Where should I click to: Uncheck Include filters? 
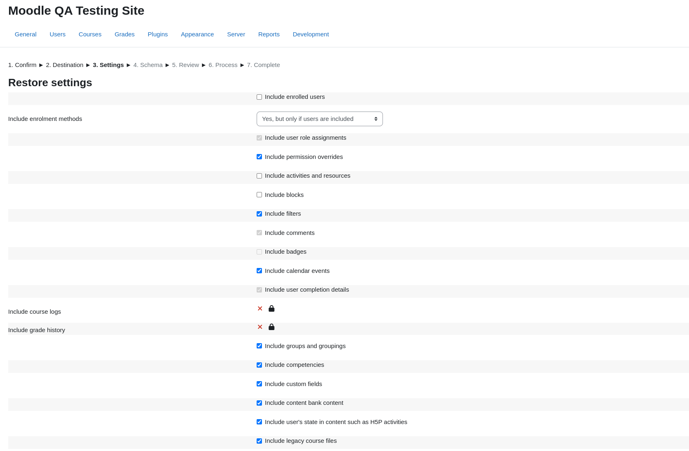tap(259, 214)
